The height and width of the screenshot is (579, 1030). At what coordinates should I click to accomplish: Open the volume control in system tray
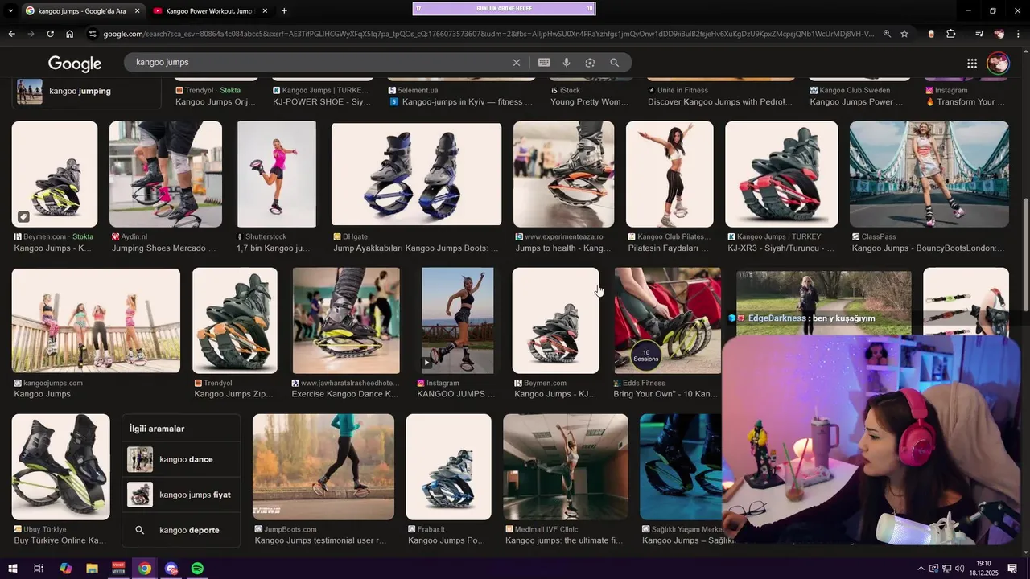pyautogui.click(x=959, y=569)
